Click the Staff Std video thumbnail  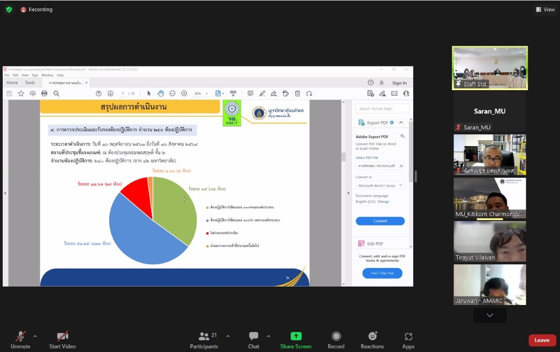coord(489,68)
